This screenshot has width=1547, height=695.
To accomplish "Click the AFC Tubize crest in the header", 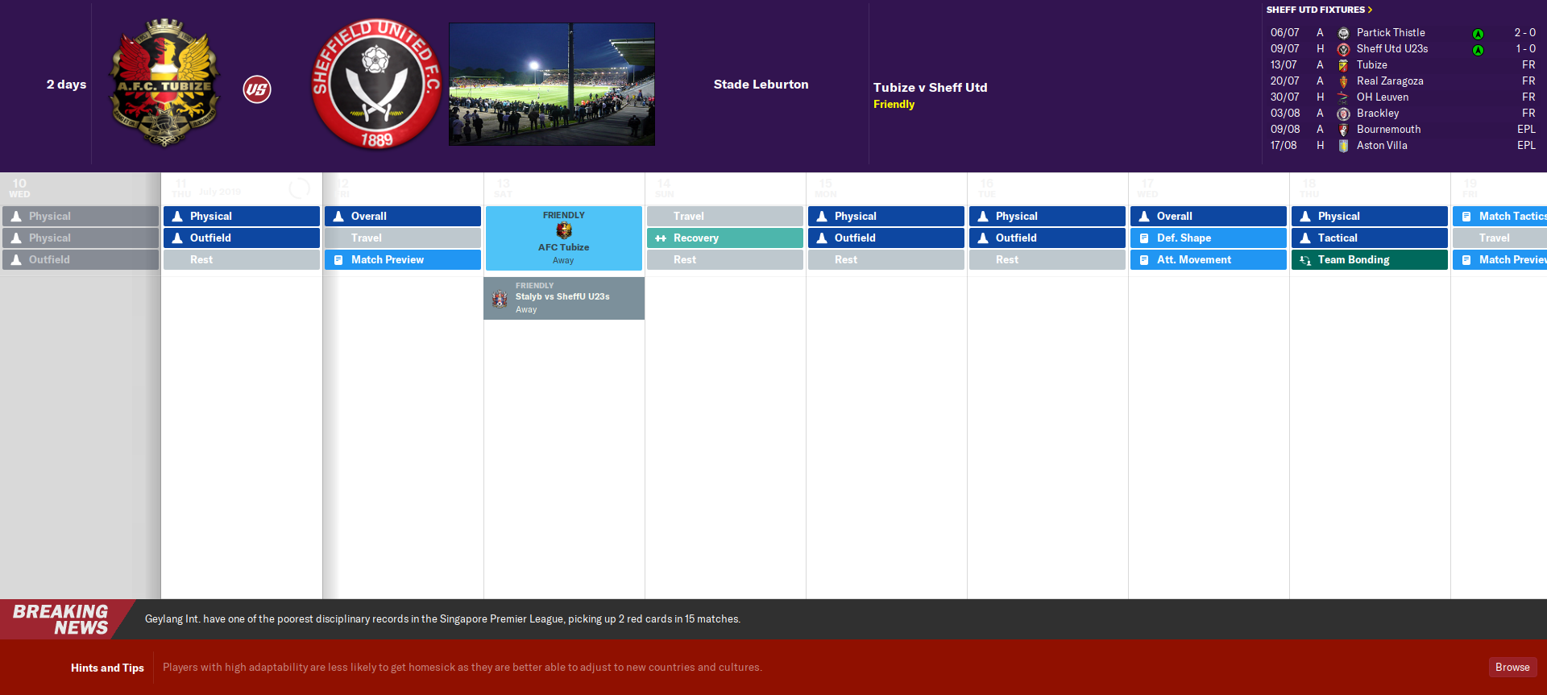I will click(x=165, y=84).
